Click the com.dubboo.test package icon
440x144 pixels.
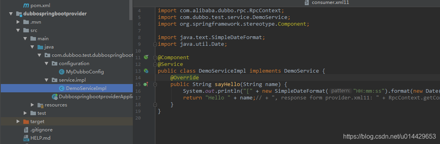[47, 55]
